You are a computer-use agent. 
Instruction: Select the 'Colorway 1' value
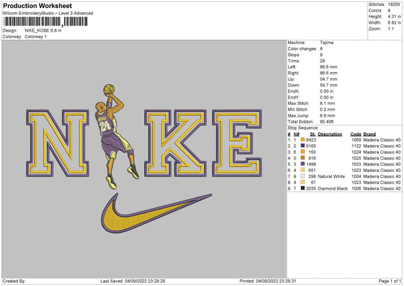coord(36,36)
